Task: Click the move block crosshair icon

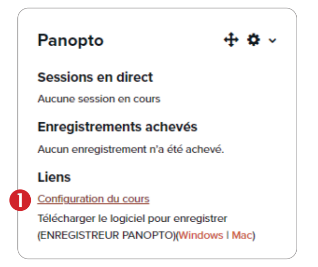Action: (232, 40)
